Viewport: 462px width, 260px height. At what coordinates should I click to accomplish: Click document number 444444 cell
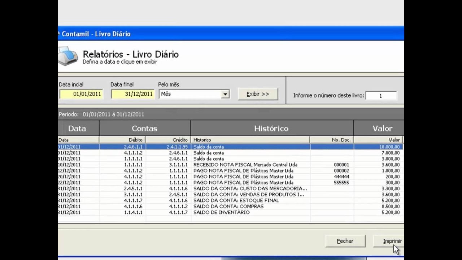(x=332, y=177)
